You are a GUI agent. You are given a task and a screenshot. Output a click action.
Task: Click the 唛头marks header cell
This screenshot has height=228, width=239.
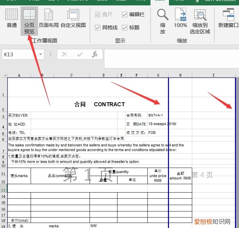tap(19, 176)
